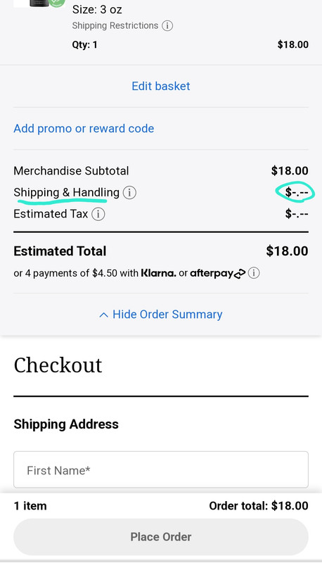322x563 pixels.
Task: Click the First Name input field
Action: pyautogui.click(x=160, y=469)
